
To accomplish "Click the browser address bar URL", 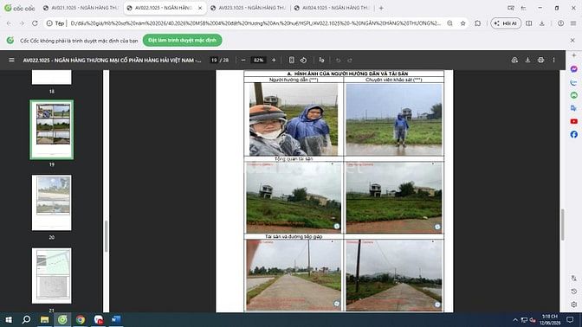I will [255, 23].
